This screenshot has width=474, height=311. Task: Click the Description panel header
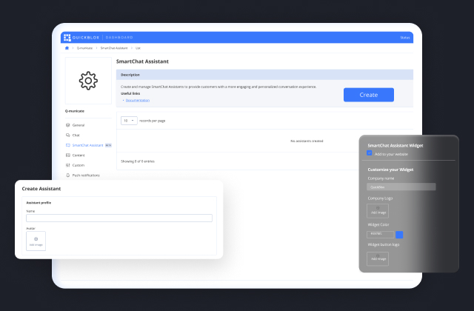(264, 75)
